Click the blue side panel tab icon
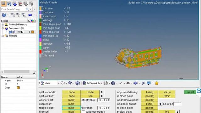The width and height of the screenshot is (201, 113). tap(199, 91)
